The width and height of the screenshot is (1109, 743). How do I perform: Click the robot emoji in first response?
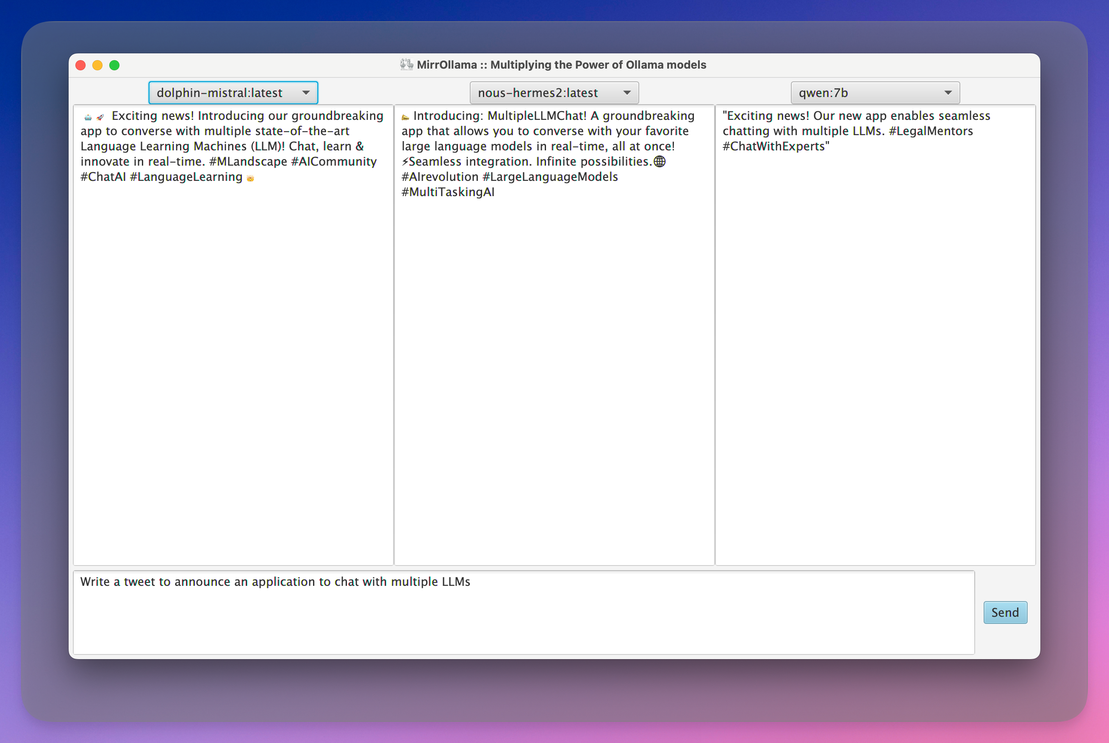pos(88,117)
